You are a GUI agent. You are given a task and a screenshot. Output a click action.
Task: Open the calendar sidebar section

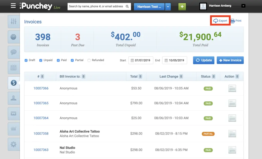[x=14, y=68]
